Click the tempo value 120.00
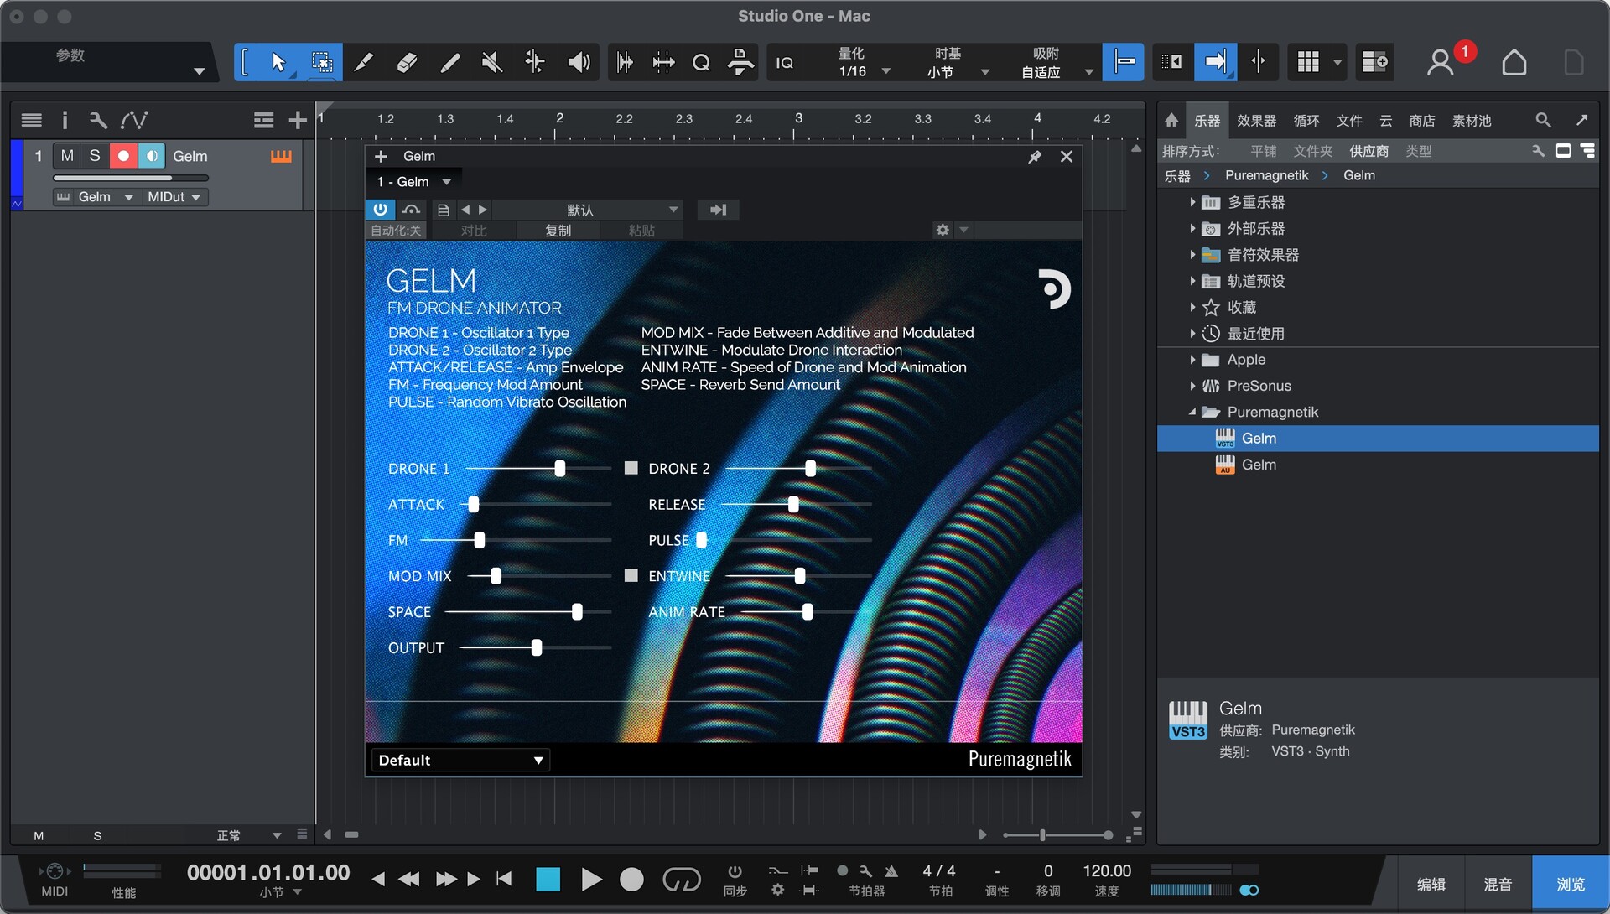The height and width of the screenshot is (914, 1610). 1107,871
